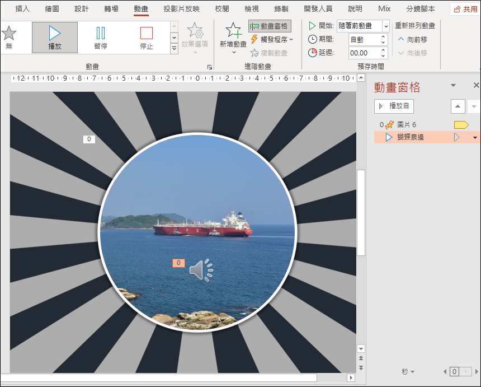Screen dimensions: 481x387
Task: Select the 圖片 6 animation entry
Action: [x=407, y=125]
